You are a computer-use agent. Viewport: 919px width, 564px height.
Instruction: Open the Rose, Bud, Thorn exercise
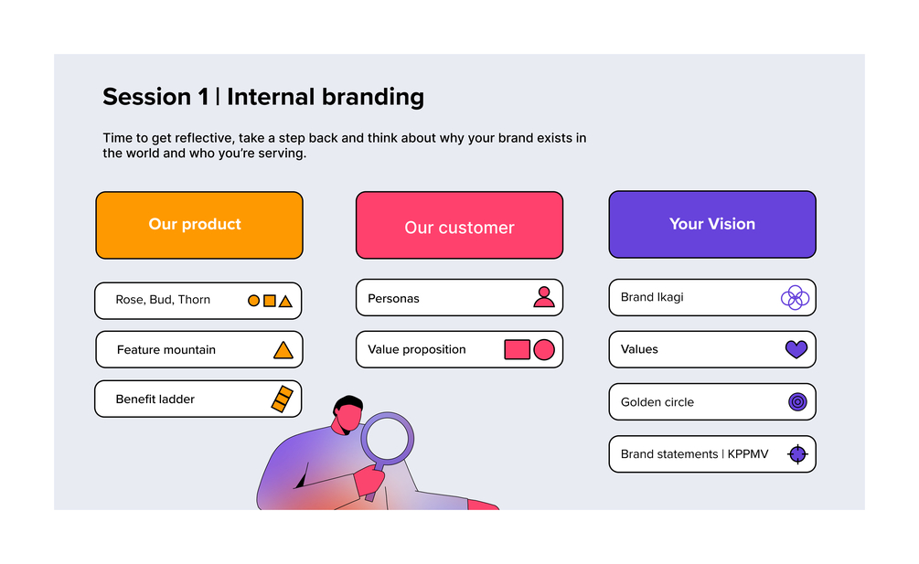(165, 300)
